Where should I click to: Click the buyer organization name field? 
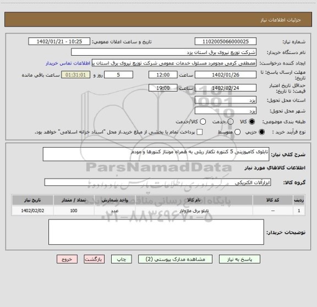tap(164, 52)
